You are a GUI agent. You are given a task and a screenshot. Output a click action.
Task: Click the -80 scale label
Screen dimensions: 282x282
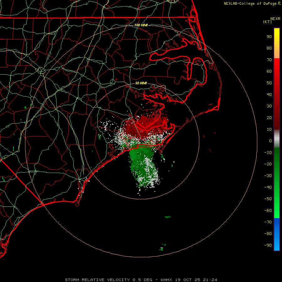[x=268, y=234]
